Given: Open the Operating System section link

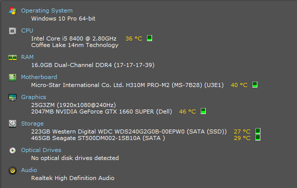Looking at the screenshot, I should pyautogui.click(x=47, y=10).
